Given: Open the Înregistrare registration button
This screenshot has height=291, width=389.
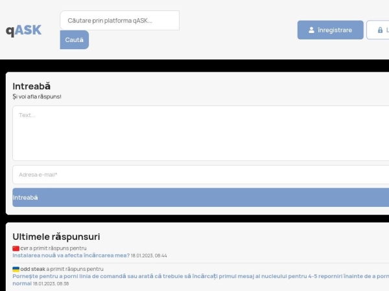Looking at the screenshot, I should click(331, 30).
